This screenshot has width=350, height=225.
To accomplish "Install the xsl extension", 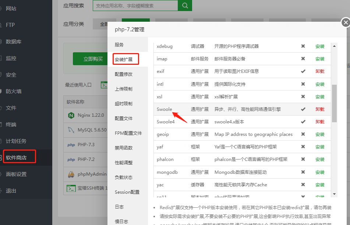I will coord(320,97).
